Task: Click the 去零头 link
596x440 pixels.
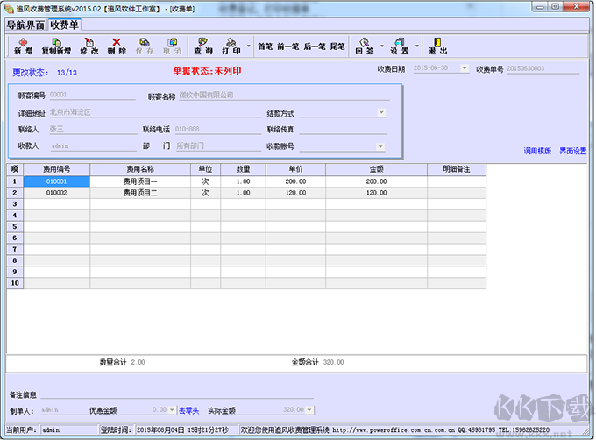Action: click(x=189, y=409)
